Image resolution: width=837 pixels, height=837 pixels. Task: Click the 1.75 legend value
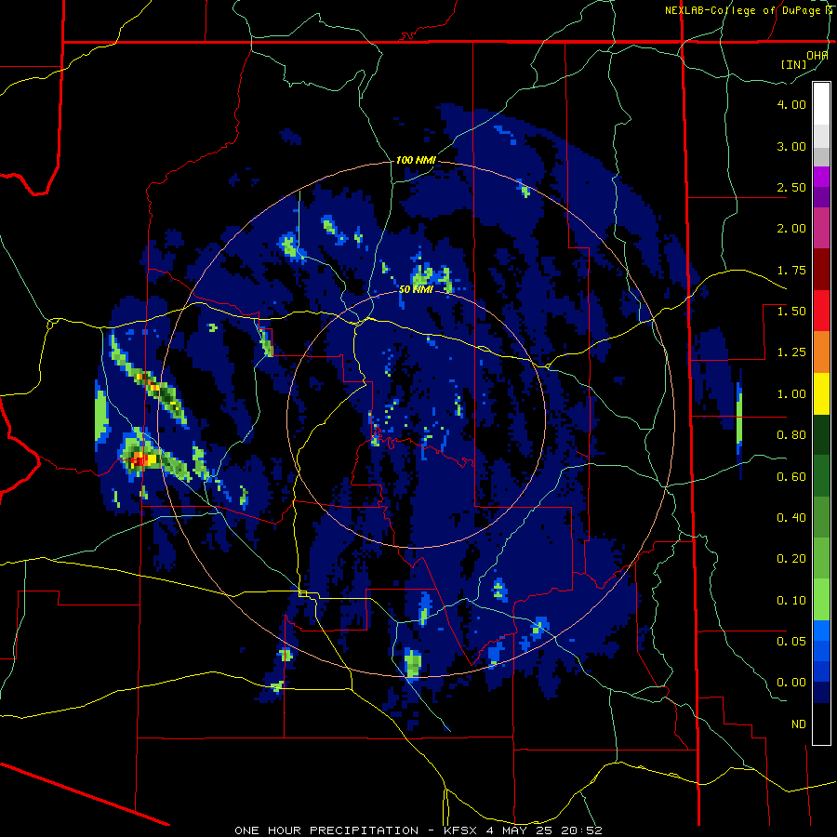(791, 270)
